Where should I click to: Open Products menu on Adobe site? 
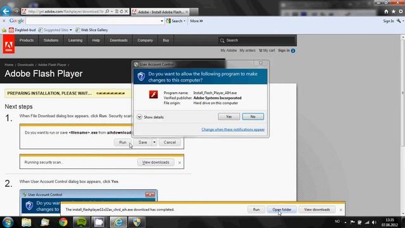pos(27,41)
